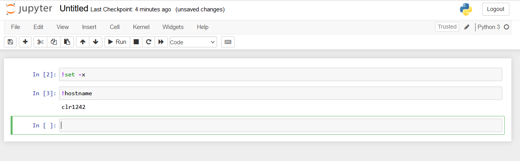The image size is (520, 161).
Task: Click the Run button
Action: (117, 42)
